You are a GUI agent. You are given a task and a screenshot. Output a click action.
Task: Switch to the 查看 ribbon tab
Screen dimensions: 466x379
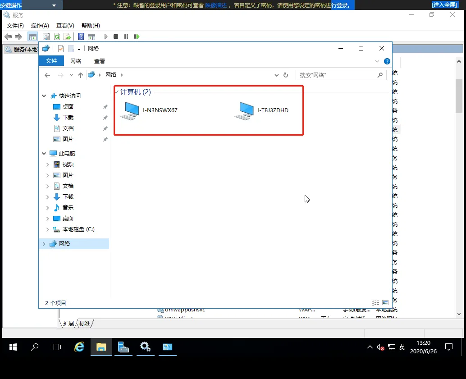click(x=99, y=60)
